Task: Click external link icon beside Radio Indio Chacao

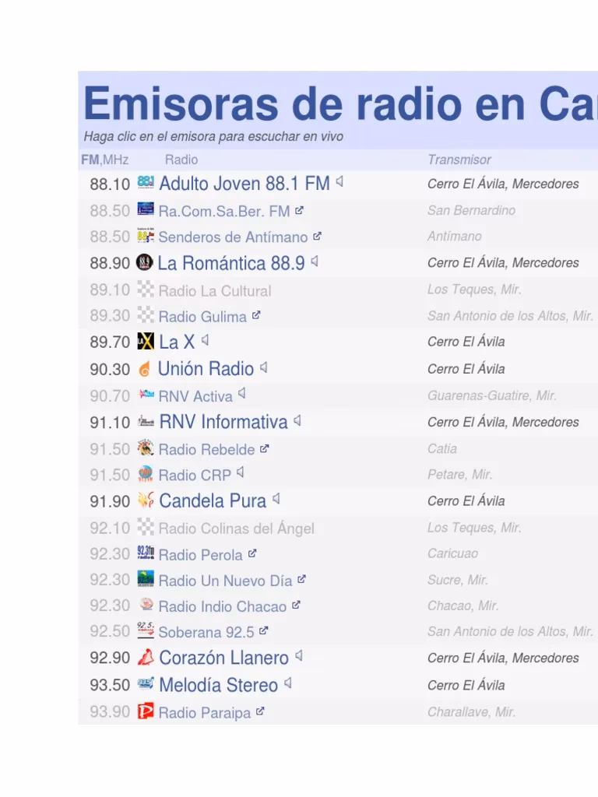Action: point(296,606)
